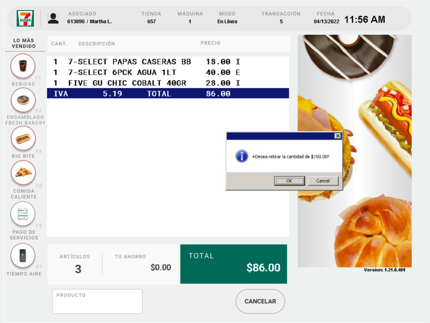This screenshot has height=323, width=430.
Task: Select the Comida Caliente pizza icon
Action: [x=23, y=172]
